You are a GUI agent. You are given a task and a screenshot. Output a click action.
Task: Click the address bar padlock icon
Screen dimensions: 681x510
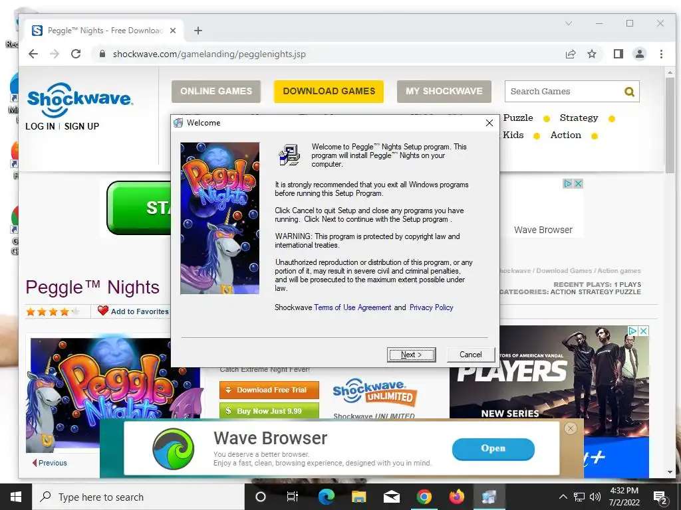pyautogui.click(x=102, y=54)
